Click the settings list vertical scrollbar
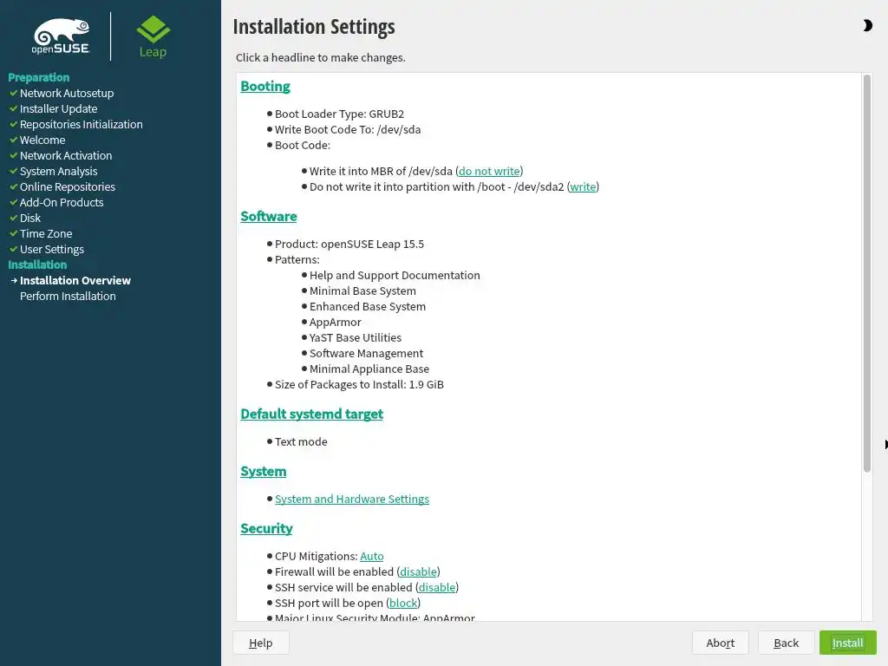Viewport: 888px width, 666px height. [x=866, y=273]
